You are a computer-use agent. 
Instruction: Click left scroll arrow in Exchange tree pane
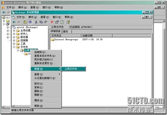coord(13,106)
